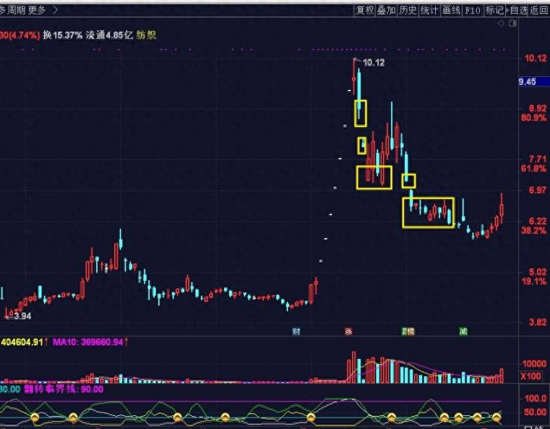
Task: Click the diamond icon above chart
Action: pos(501,23)
